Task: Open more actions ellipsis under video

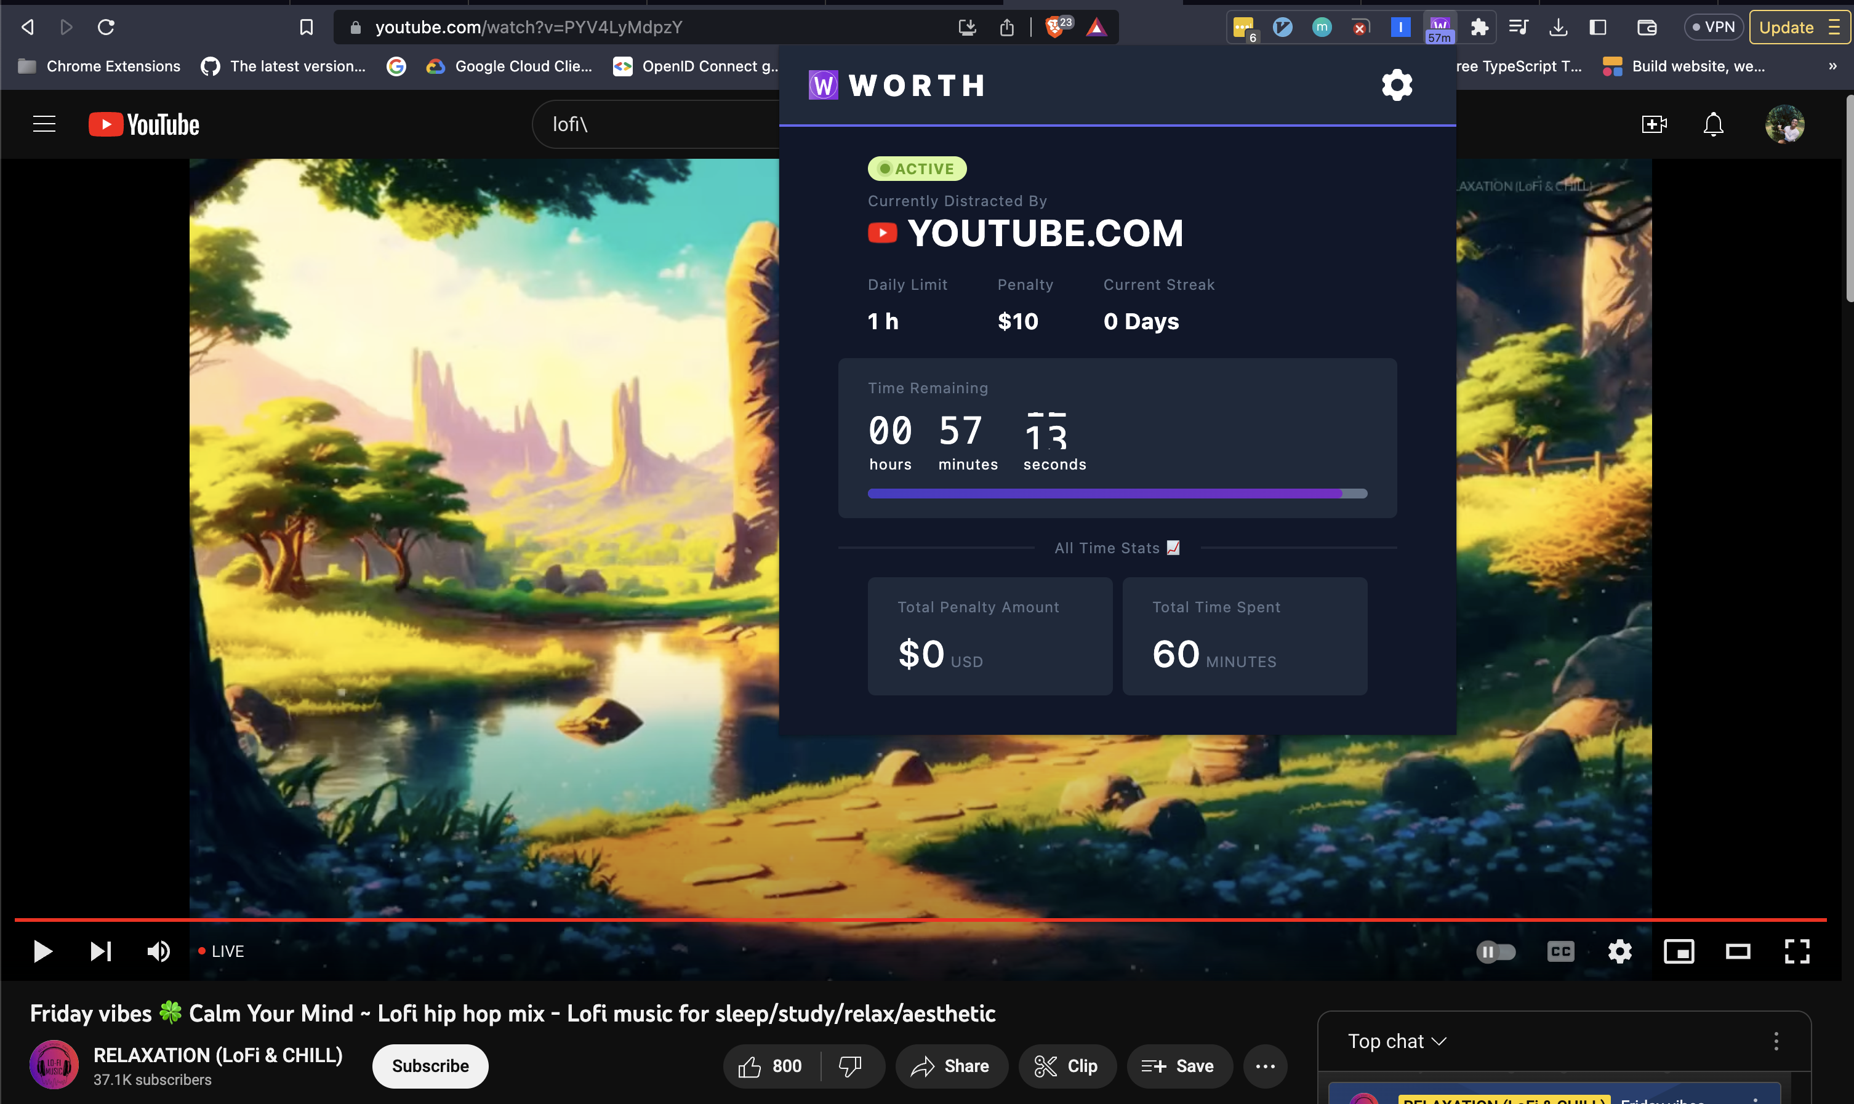Action: [x=1265, y=1066]
